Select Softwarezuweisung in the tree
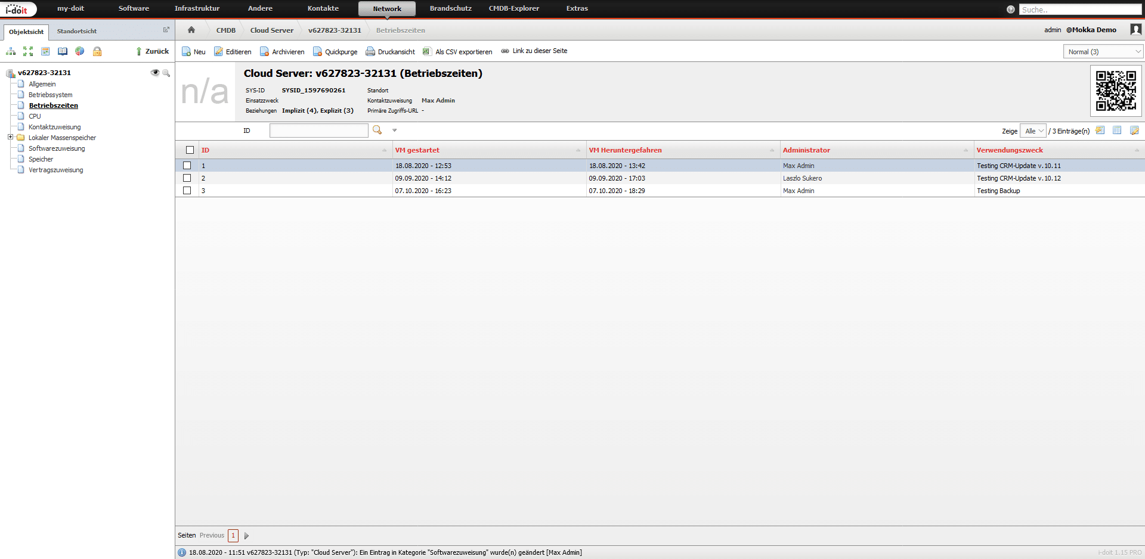Viewport: 1145px width, 559px height. pyautogui.click(x=57, y=148)
